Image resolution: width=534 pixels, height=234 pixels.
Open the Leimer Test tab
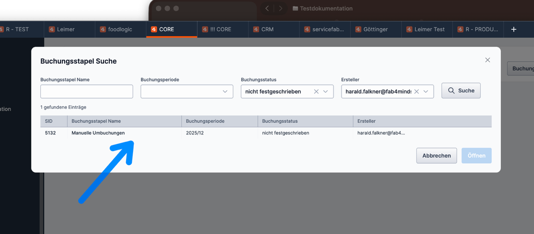429,29
